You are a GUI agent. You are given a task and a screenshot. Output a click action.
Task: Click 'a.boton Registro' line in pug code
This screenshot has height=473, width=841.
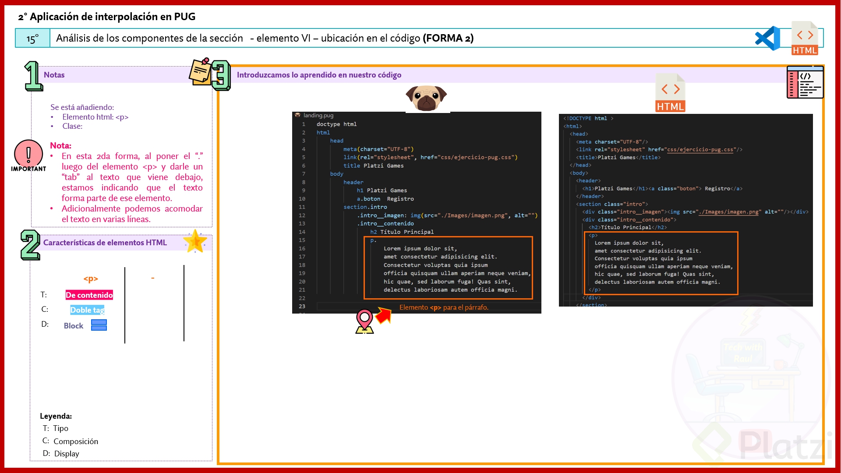385,199
